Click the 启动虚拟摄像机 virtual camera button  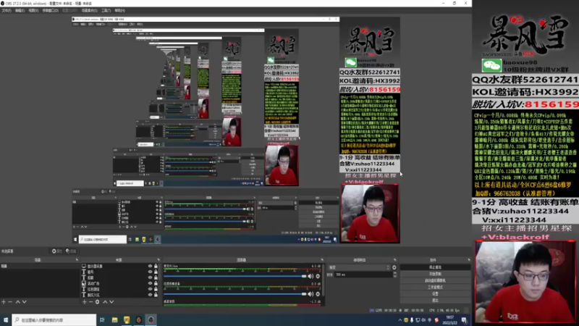click(x=436, y=280)
